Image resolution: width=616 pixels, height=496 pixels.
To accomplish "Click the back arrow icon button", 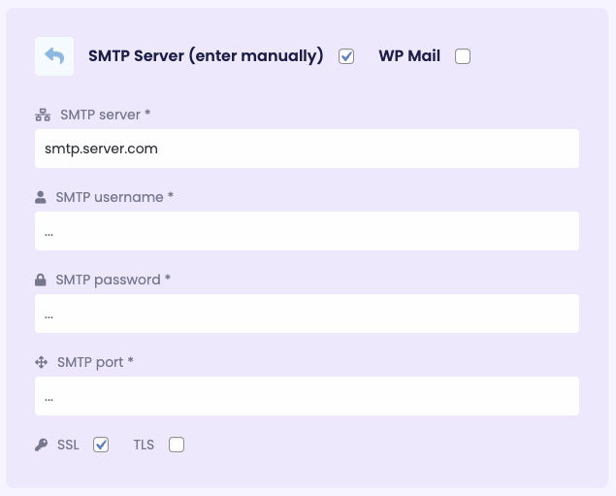I will coord(54,56).
